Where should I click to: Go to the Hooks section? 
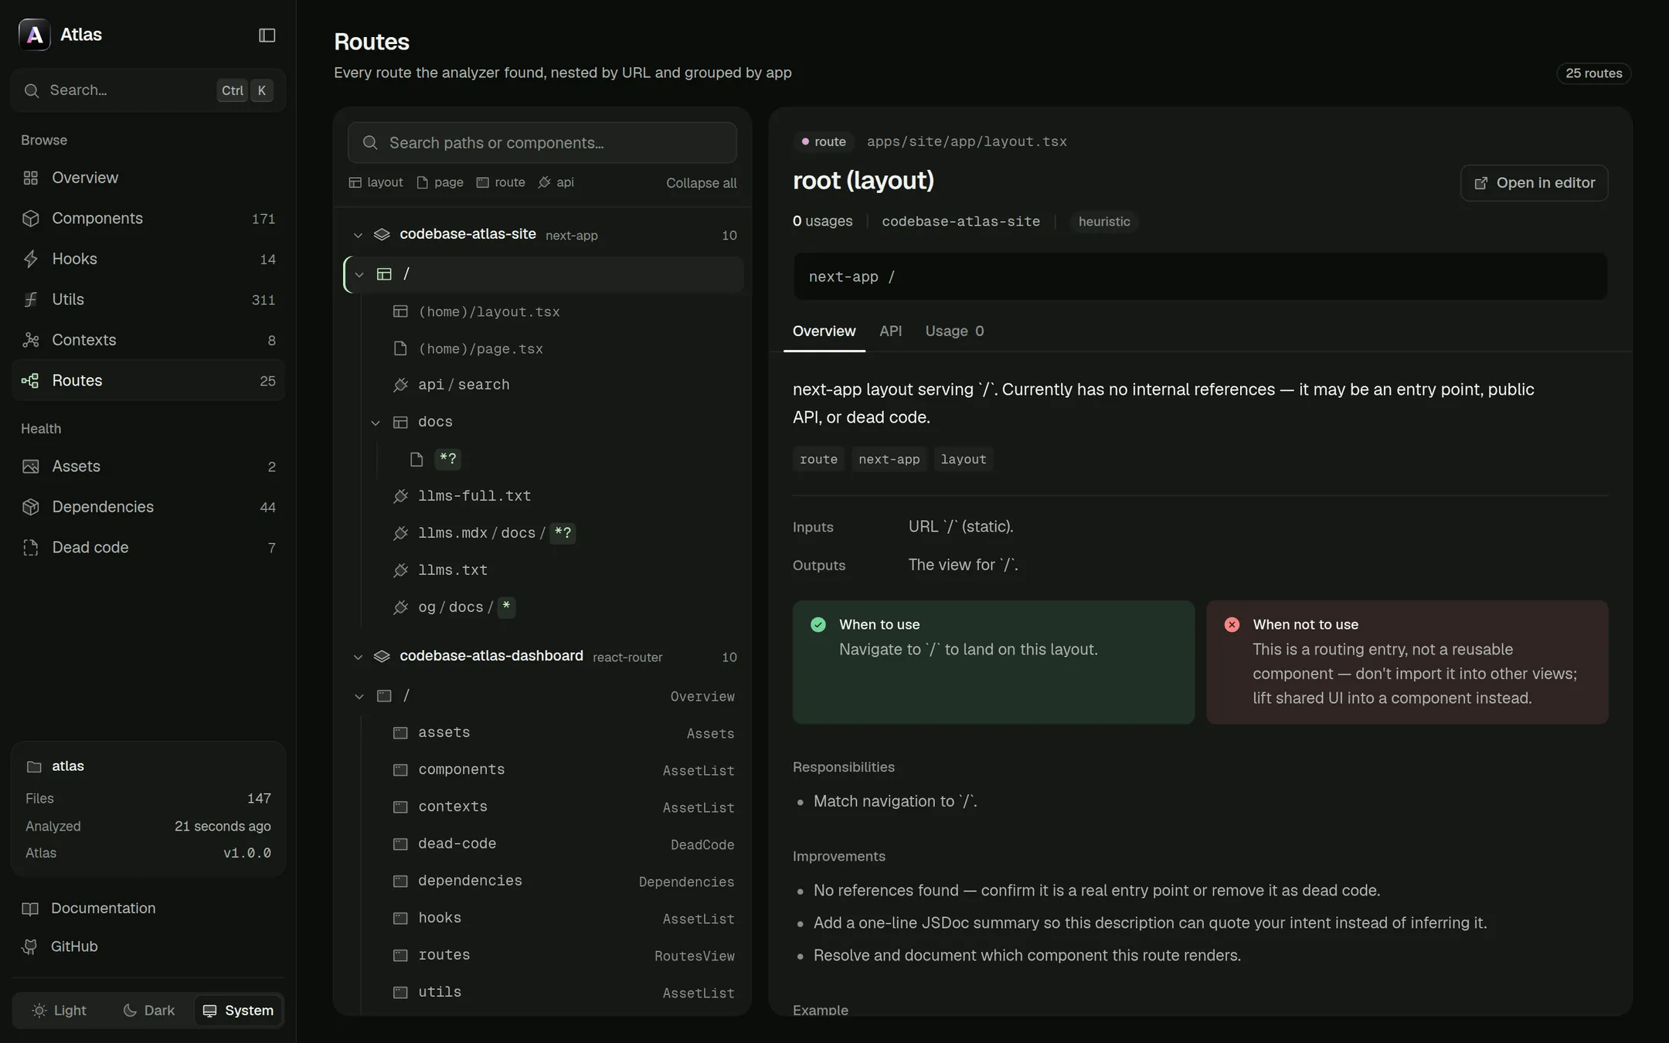(x=148, y=259)
